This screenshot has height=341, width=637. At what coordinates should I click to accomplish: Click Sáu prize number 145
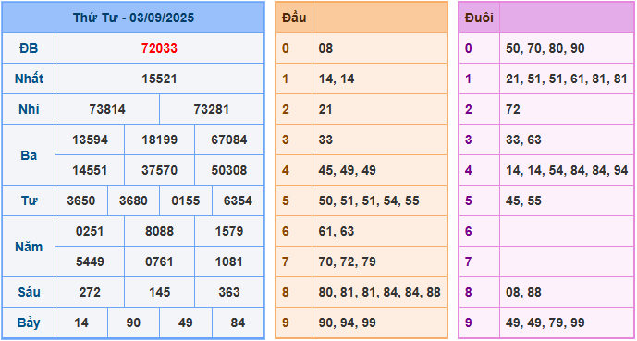pyautogui.click(x=159, y=292)
